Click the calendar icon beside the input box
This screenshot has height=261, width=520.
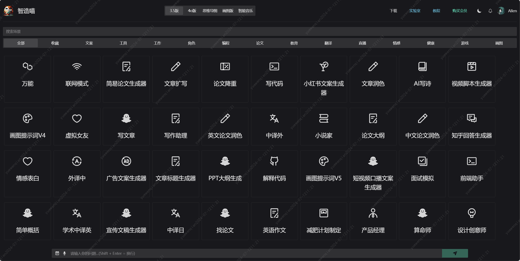click(57, 253)
